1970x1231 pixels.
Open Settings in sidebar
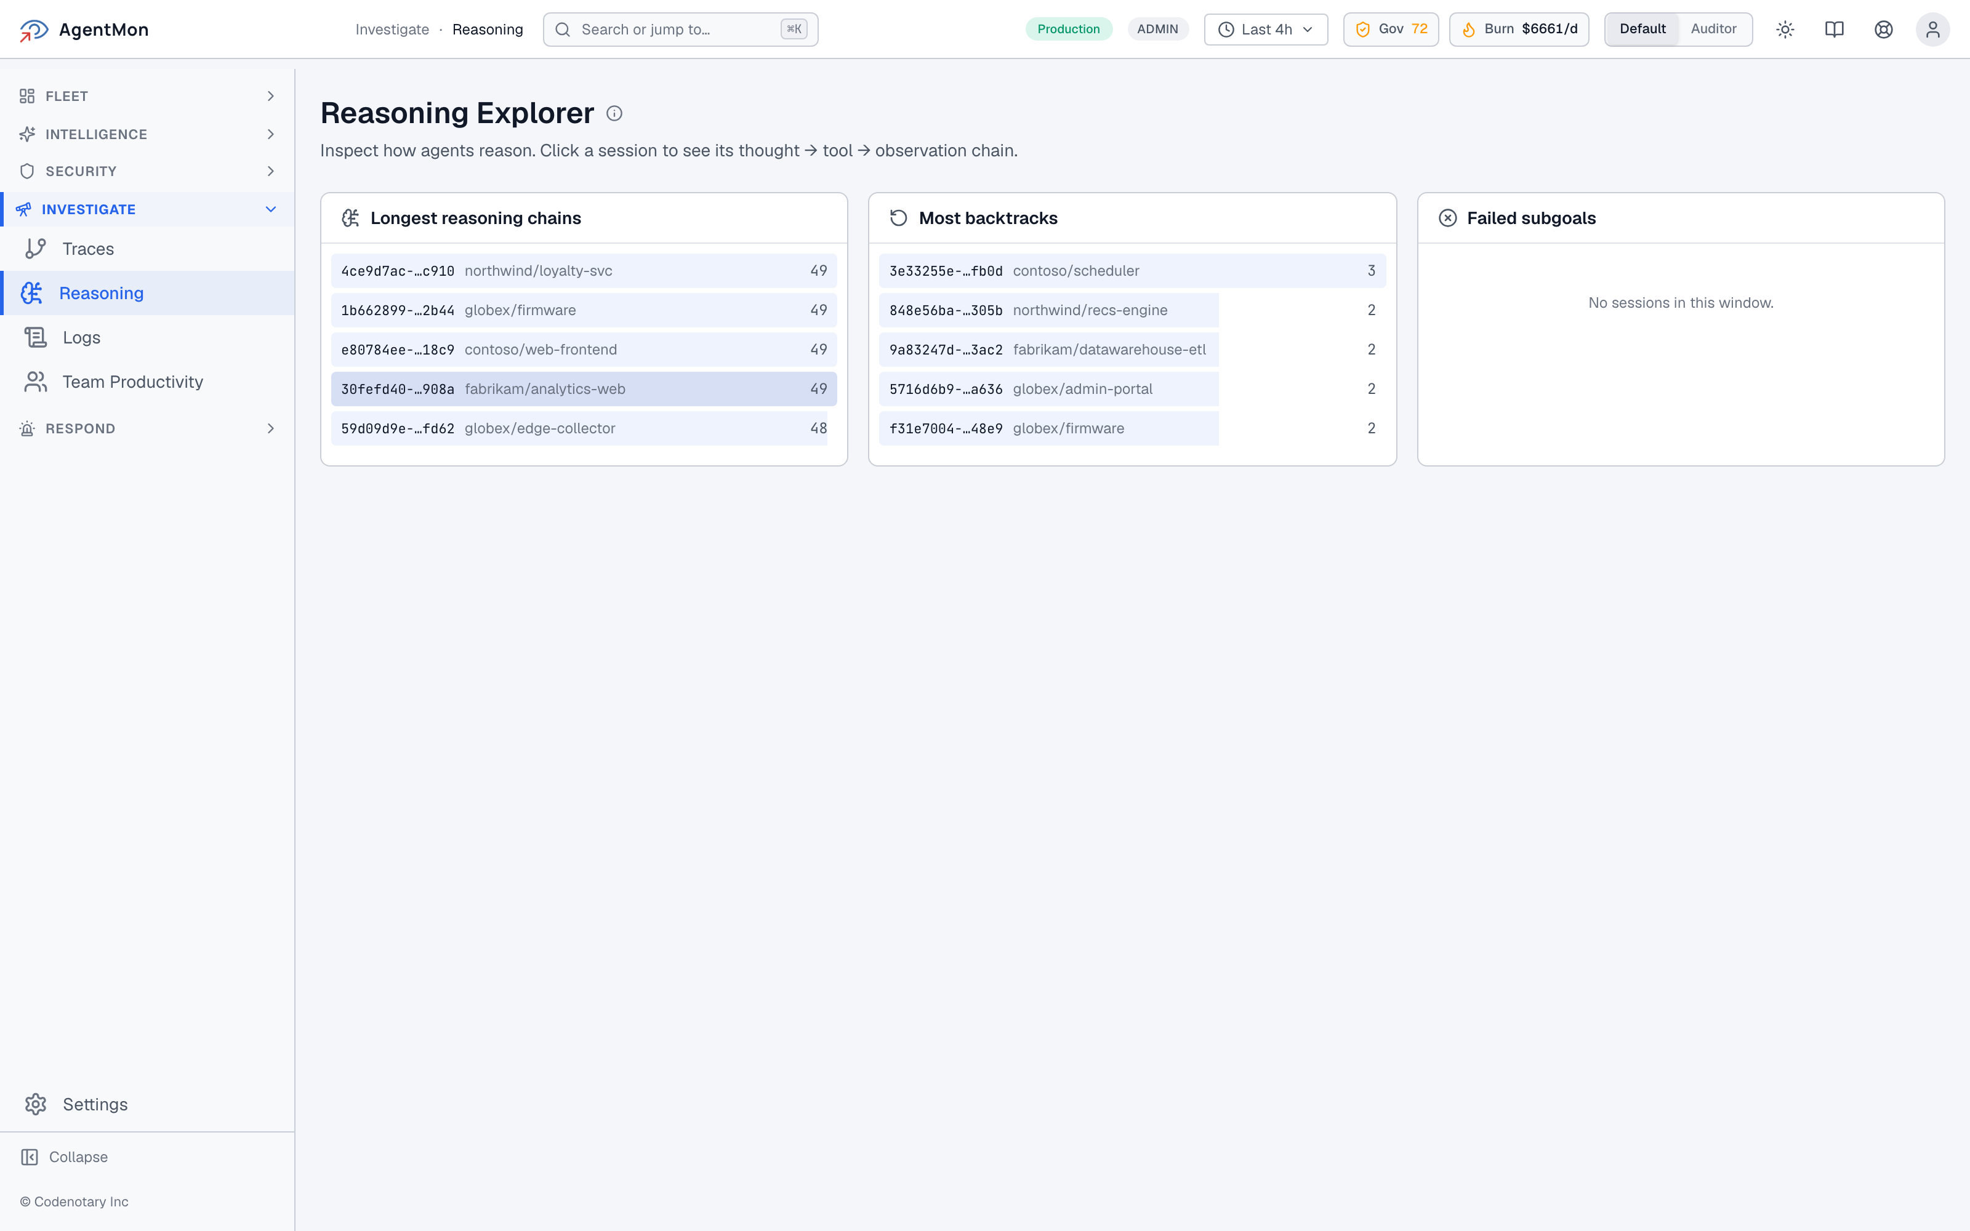(148, 1104)
